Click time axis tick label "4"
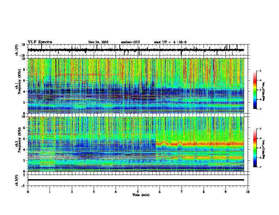The width and height of the screenshot is (279, 215). 116,192
